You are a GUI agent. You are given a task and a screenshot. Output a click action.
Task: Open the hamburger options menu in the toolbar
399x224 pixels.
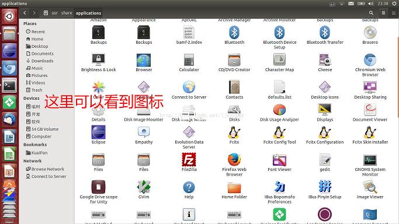click(393, 13)
